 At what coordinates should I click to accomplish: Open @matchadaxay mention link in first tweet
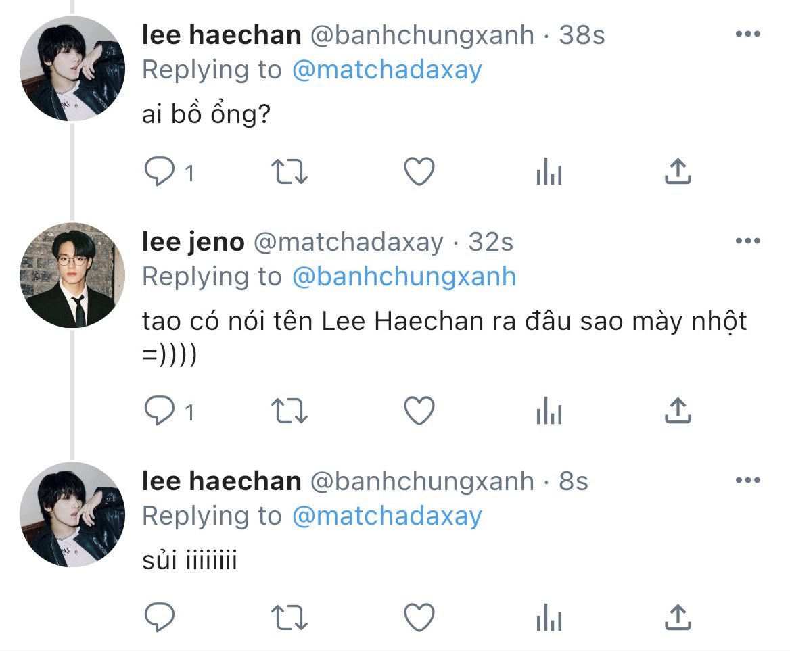pyautogui.click(x=387, y=70)
